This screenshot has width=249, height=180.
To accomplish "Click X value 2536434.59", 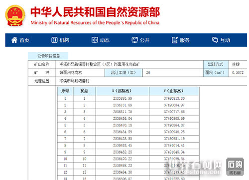I will coord(123,132).
